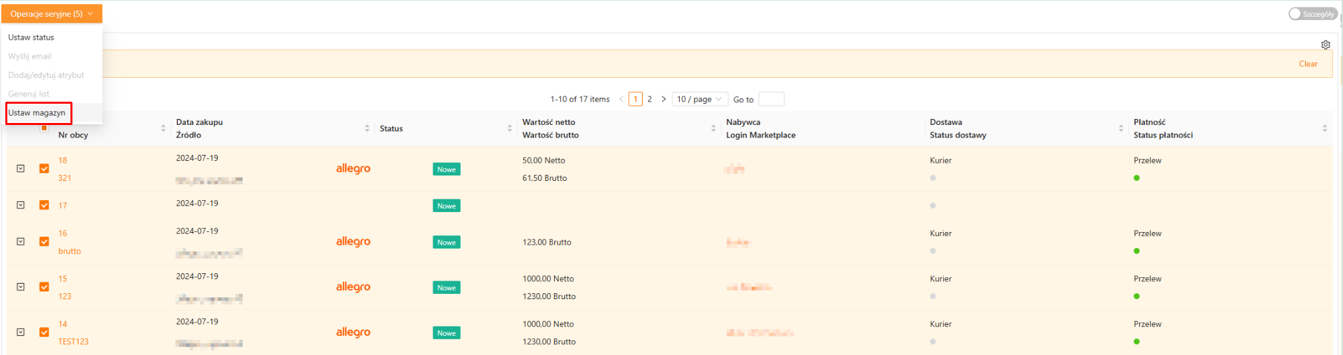Image resolution: width=1343 pixels, height=355 pixels.
Task: Sort by Nabywca column arrows
Action: click(917, 128)
